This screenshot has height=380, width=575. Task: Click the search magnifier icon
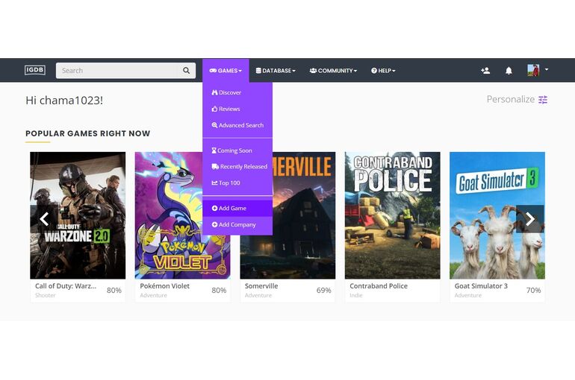tap(186, 70)
